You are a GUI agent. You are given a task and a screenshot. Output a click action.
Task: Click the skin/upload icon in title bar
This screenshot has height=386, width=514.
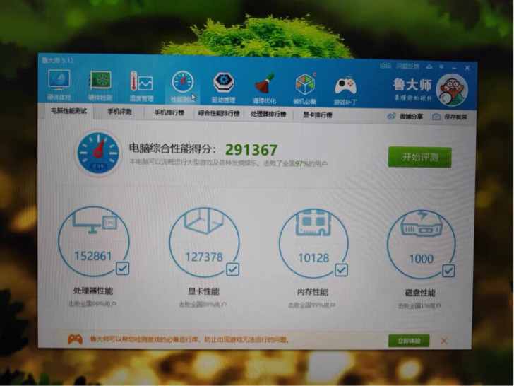429,66
